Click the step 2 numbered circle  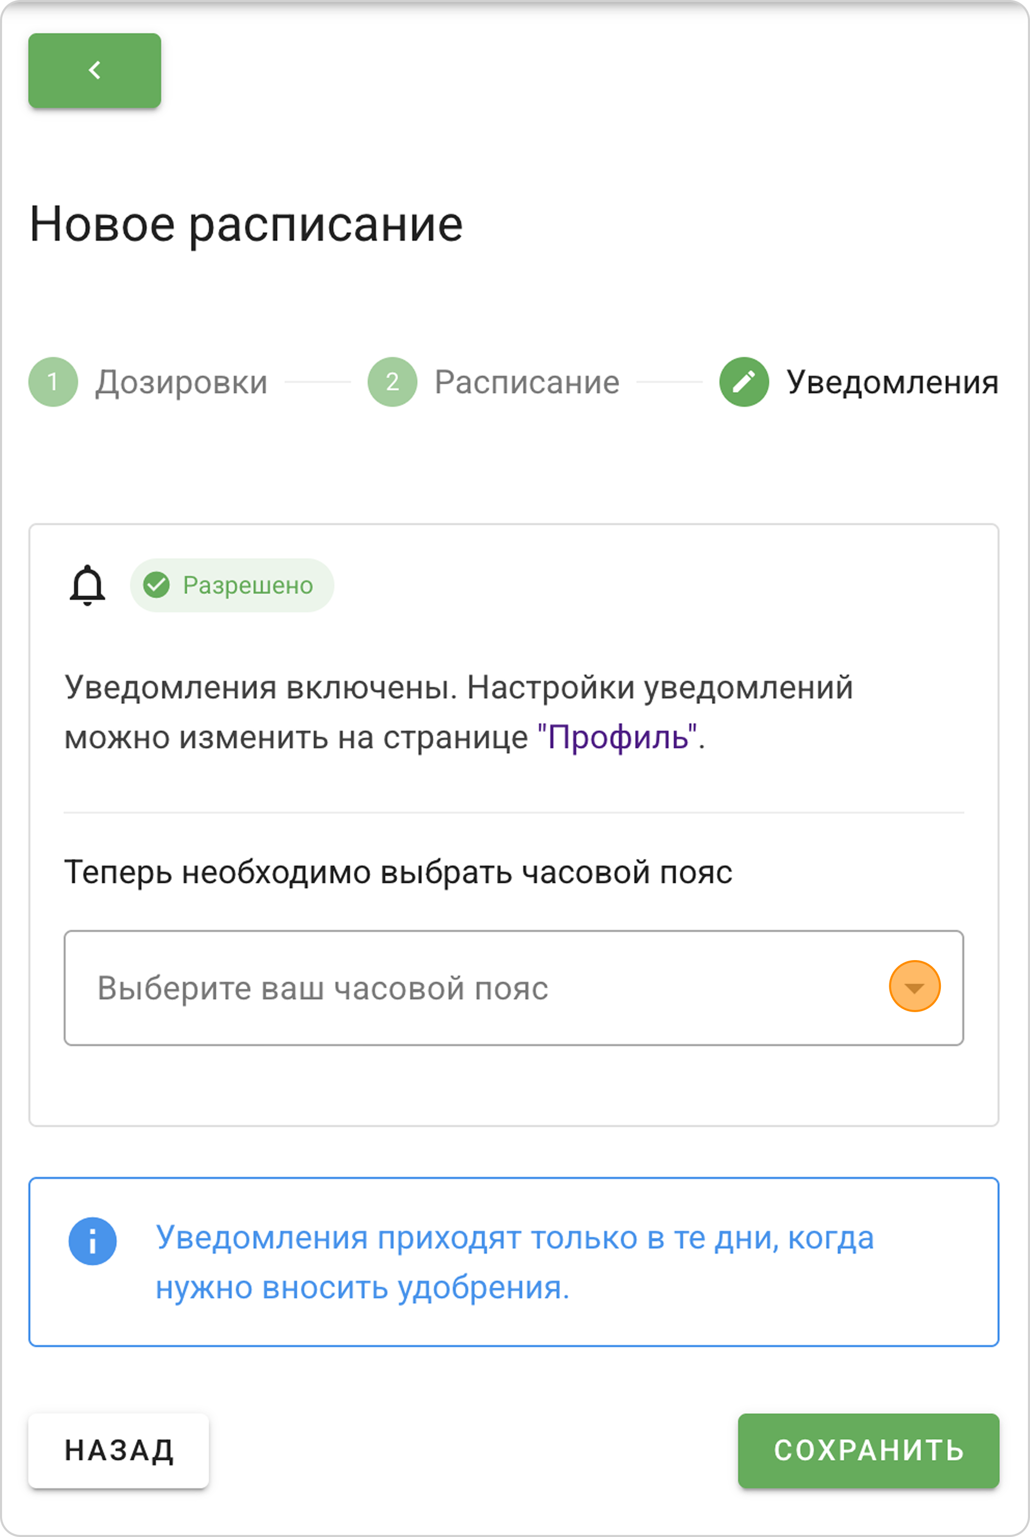click(392, 382)
